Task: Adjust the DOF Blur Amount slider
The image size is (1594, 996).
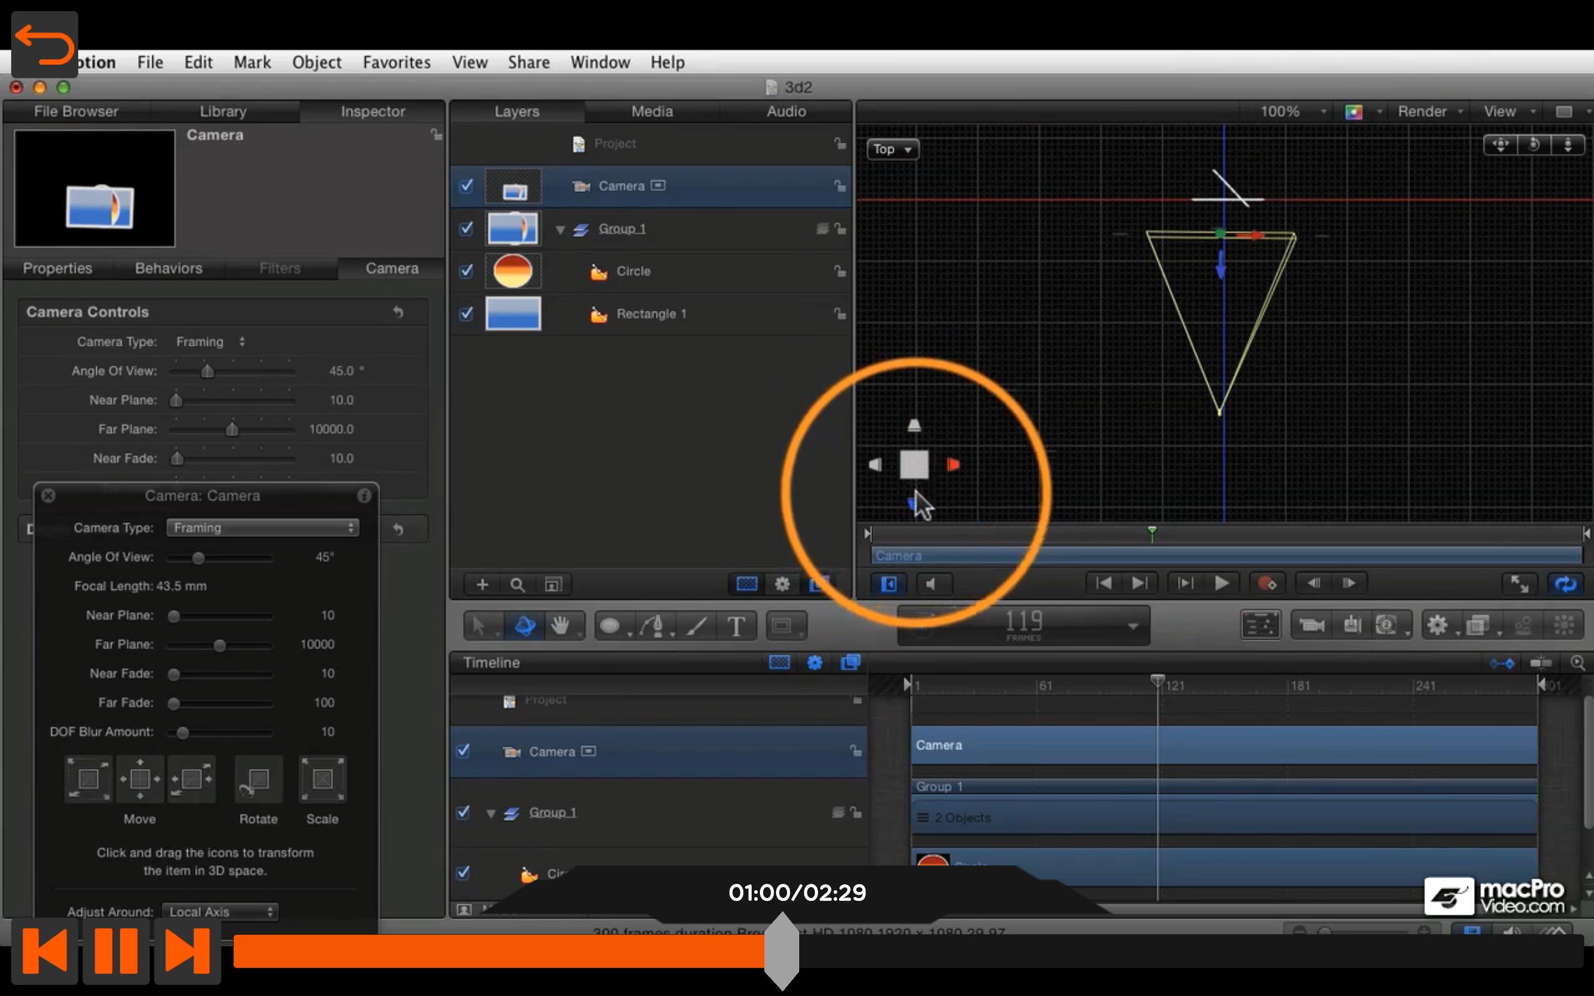Action: [x=183, y=733]
